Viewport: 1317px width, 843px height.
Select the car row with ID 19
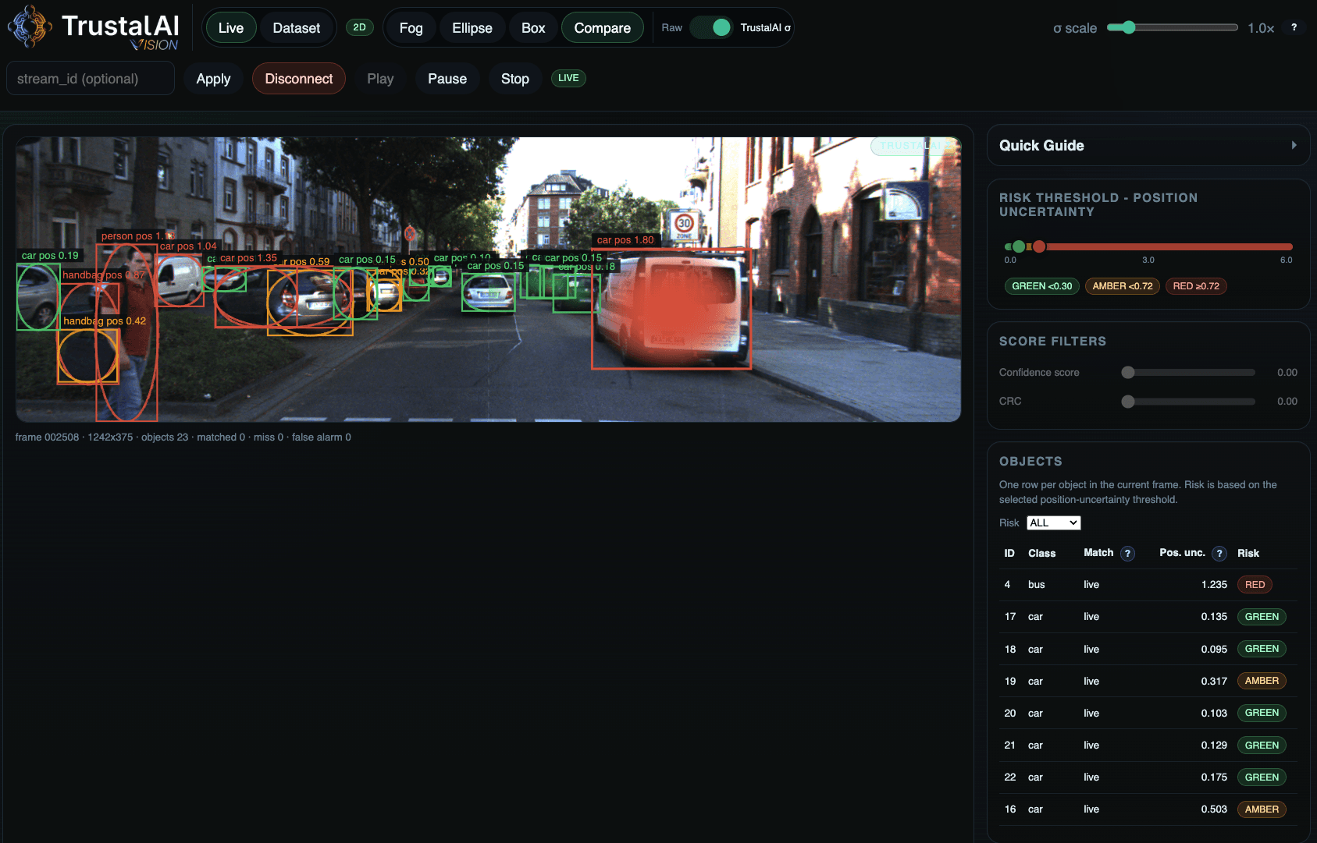(1148, 681)
